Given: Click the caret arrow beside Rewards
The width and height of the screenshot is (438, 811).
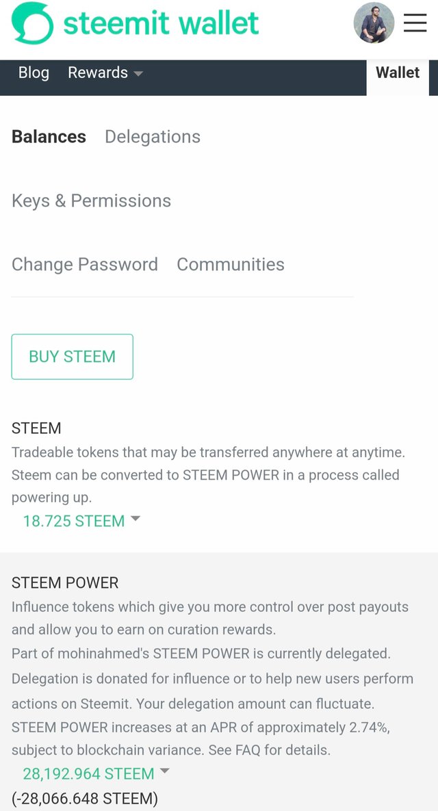Looking at the screenshot, I should point(138,74).
